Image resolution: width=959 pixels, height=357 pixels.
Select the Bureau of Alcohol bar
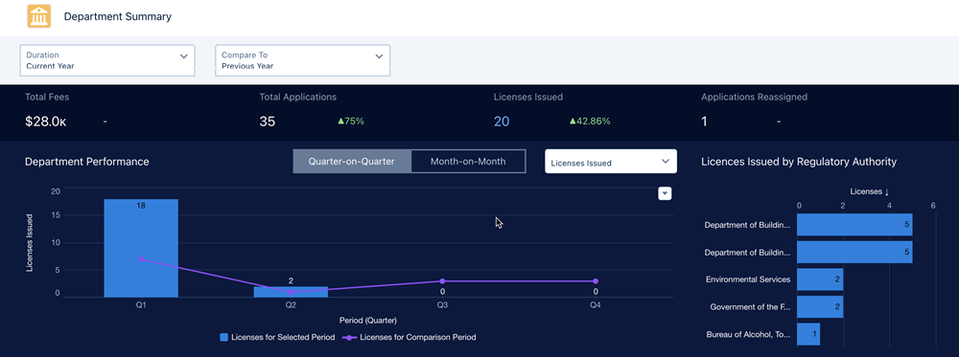click(x=808, y=334)
